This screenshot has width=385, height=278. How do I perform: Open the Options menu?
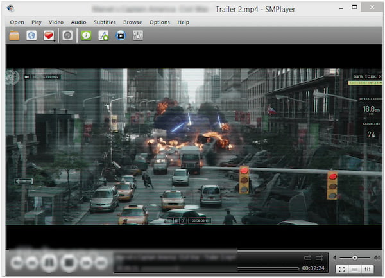click(x=160, y=22)
